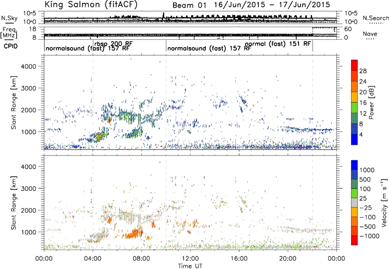Click the '28' tick on power scale
The image size is (389, 269).
pos(363,71)
